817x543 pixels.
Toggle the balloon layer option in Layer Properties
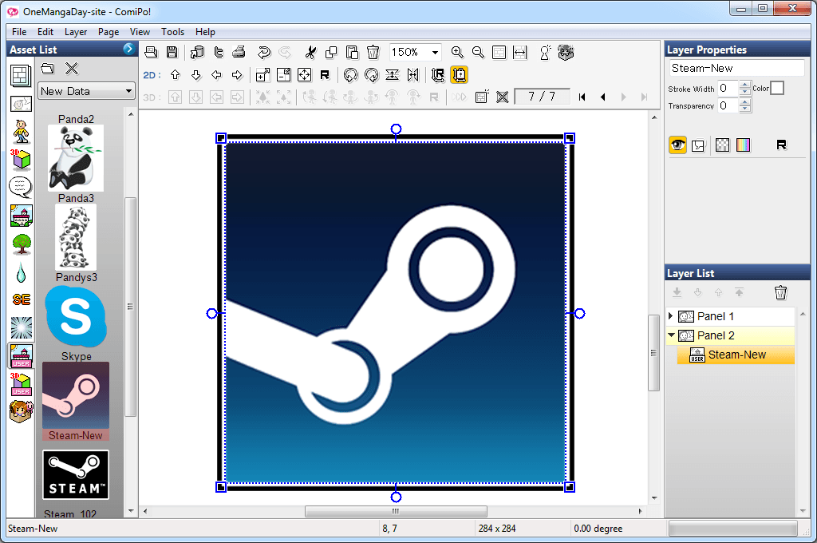(698, 145)
